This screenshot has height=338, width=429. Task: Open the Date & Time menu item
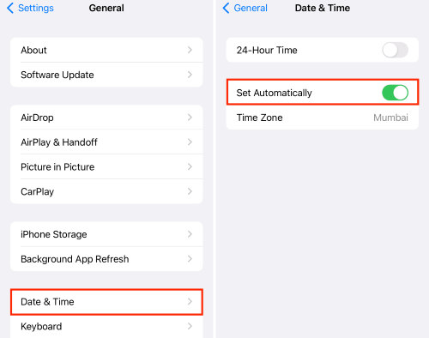(106, 302)
